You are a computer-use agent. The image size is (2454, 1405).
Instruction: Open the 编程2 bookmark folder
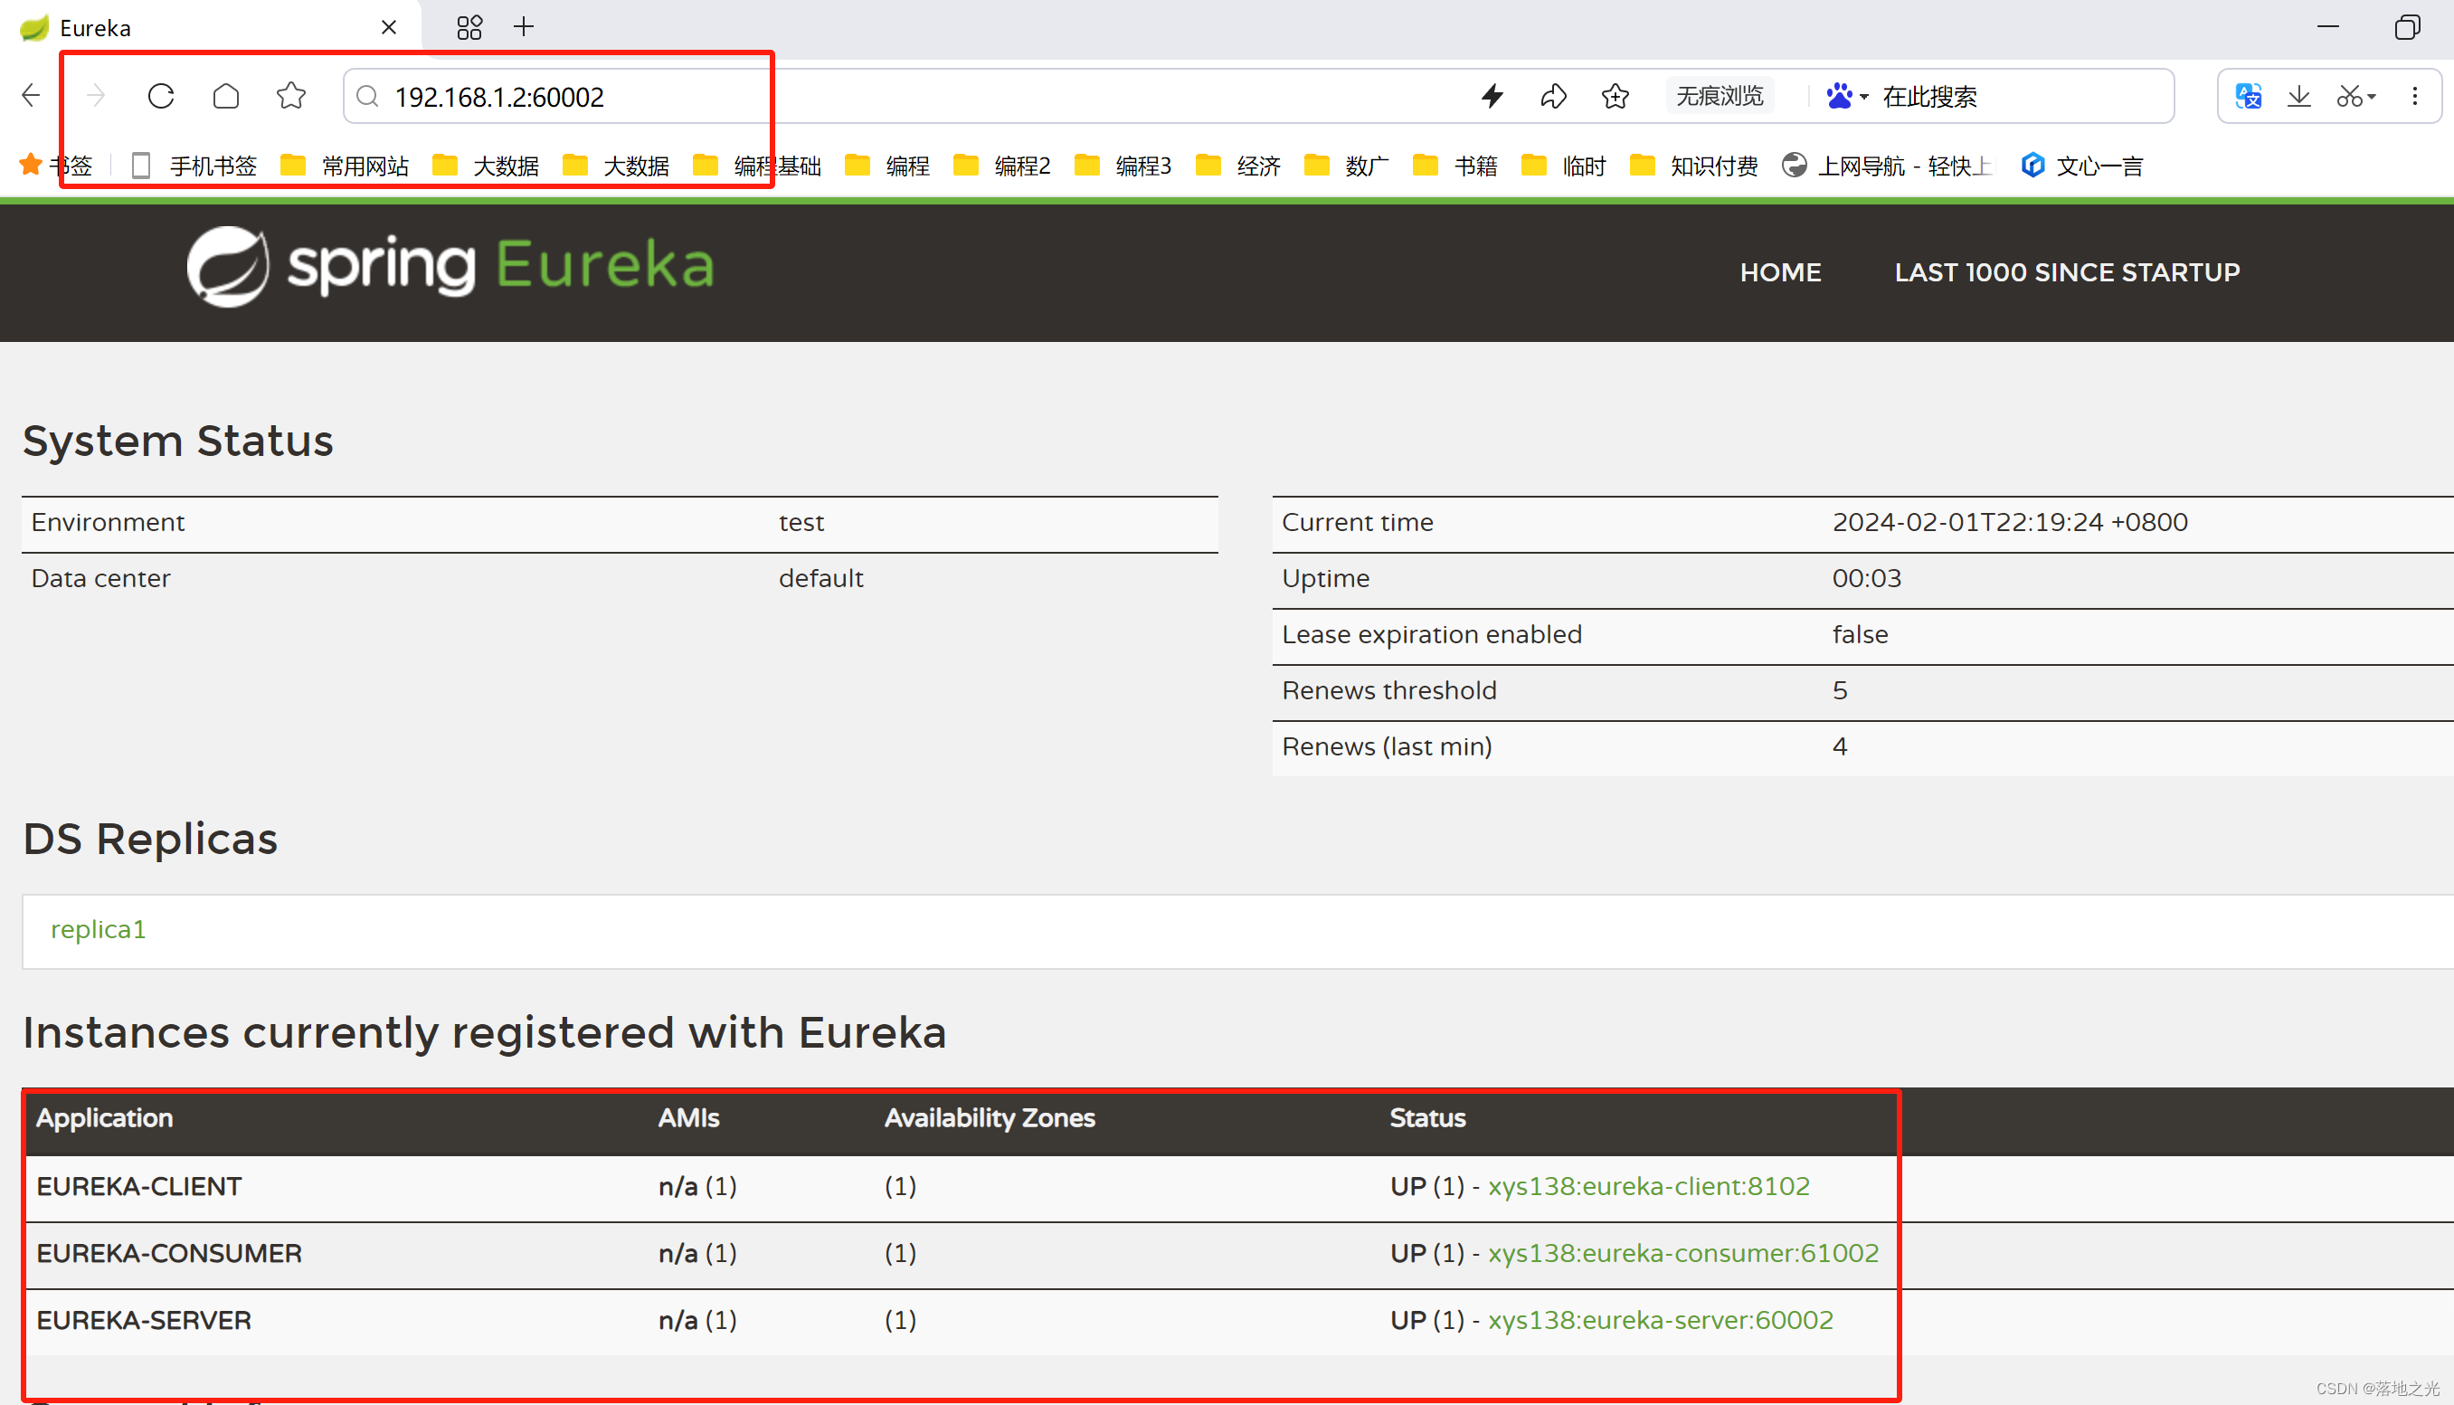tap(1001, 165)
